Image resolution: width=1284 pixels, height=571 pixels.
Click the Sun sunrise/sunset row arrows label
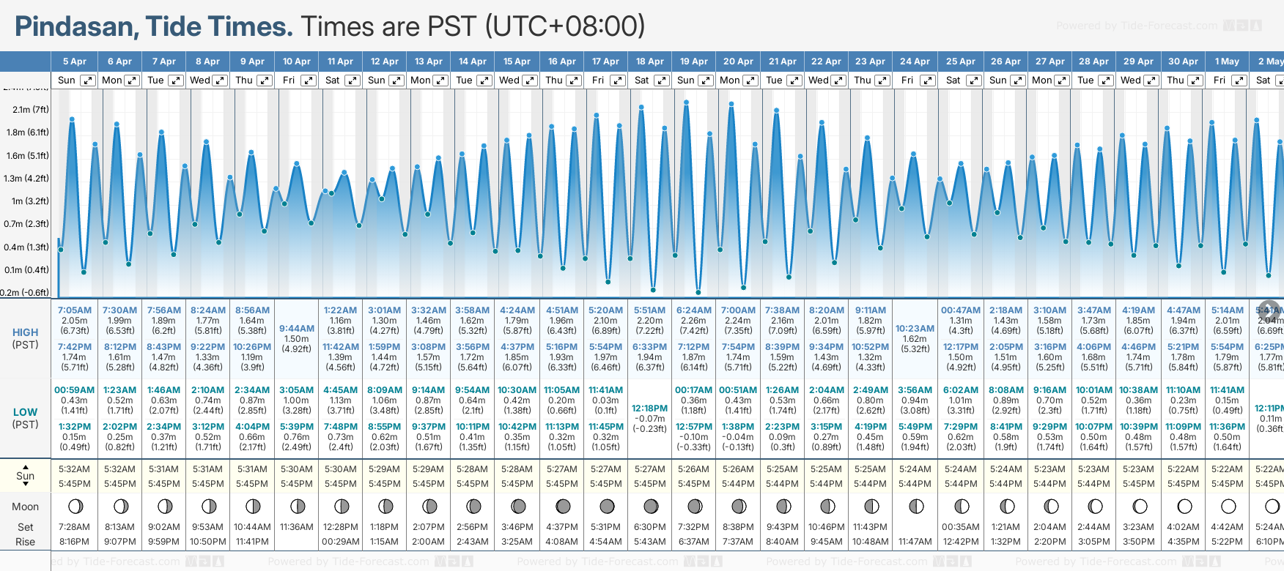25,475
